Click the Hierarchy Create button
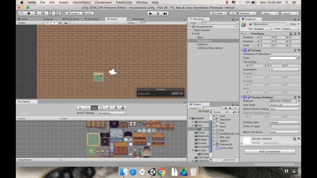This screenshot has height=178, width=317. [194, 23]
